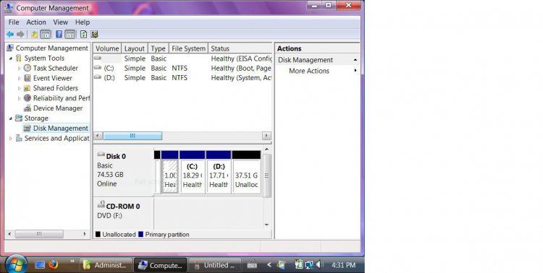
Task: Open the View menu
Action: click(60, 22)
